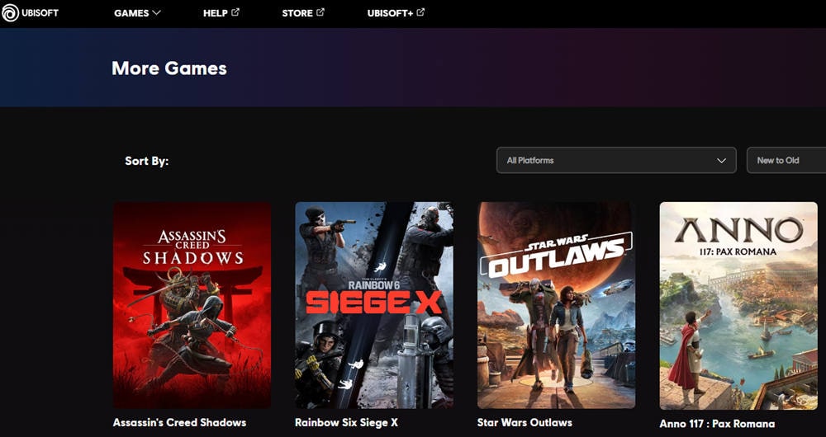Click the Assassin's Creed Shadows title link
826x437 pixels.
point(179,422)
